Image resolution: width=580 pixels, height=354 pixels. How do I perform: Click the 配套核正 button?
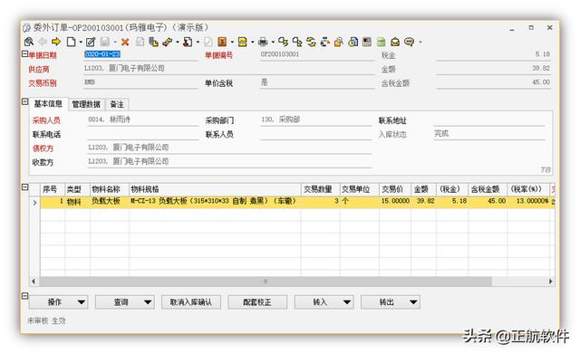click(257, 302)
